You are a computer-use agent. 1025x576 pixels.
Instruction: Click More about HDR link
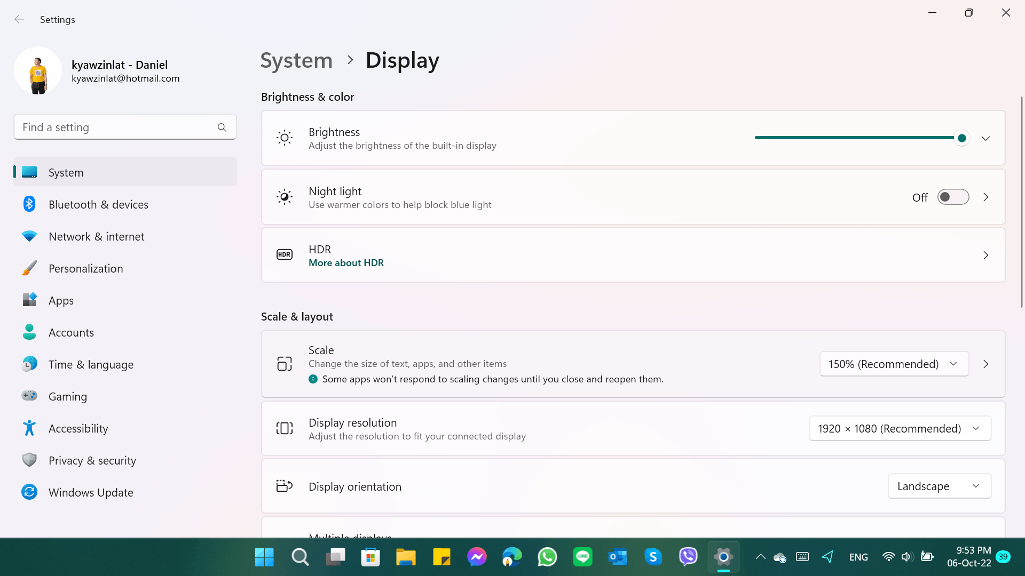[345, 262]
